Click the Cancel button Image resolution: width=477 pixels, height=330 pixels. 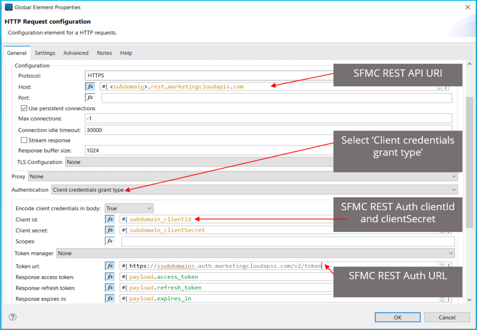coord(447,317)
